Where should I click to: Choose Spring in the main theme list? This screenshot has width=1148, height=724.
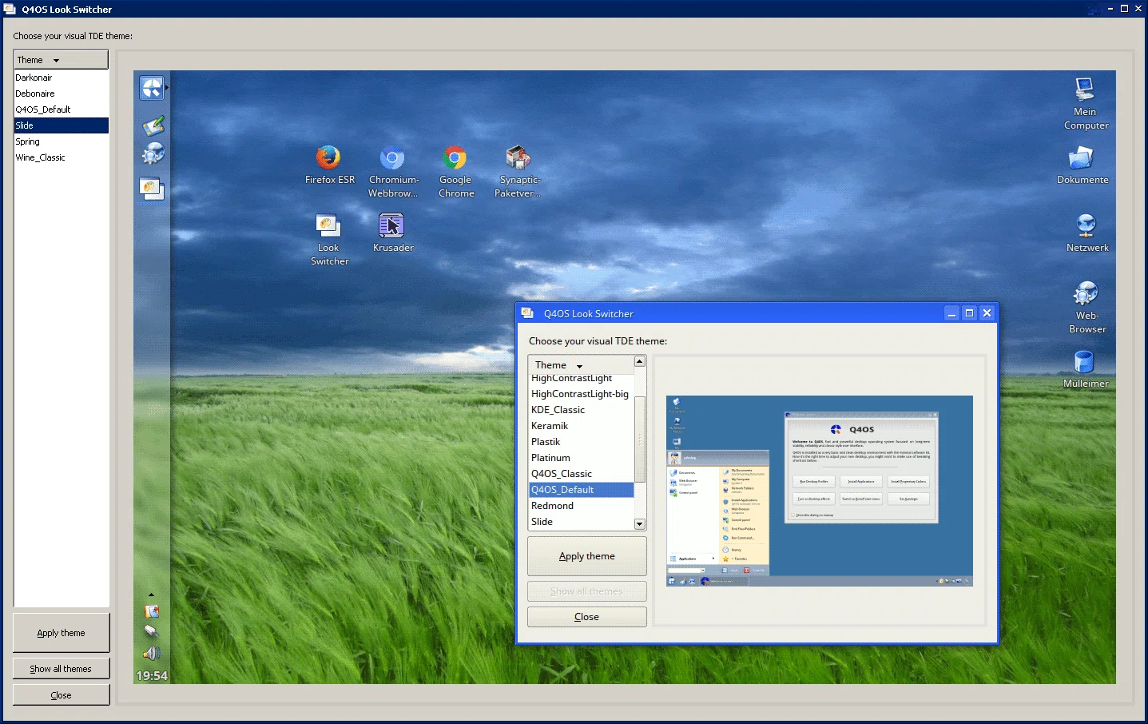(x=61, y=141)
